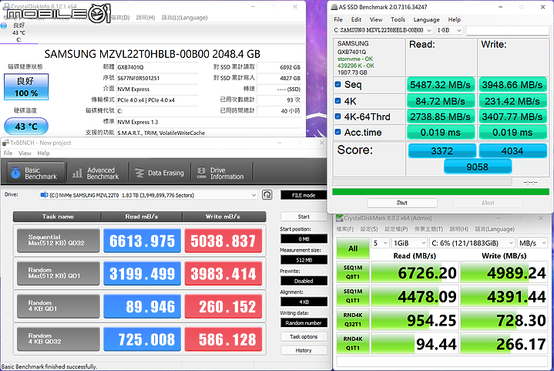Click the Advanced Benchmark bar chart icon
Screen dimensions: 554x371
tap(77, 173)
